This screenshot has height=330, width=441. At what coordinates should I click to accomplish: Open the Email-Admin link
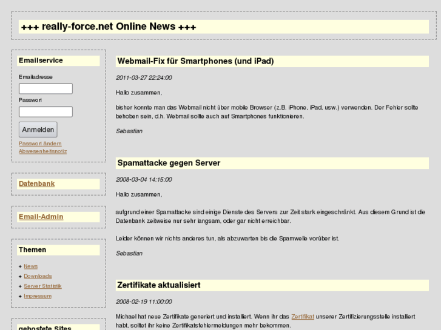pyautogui.click(x=41, y=217)
